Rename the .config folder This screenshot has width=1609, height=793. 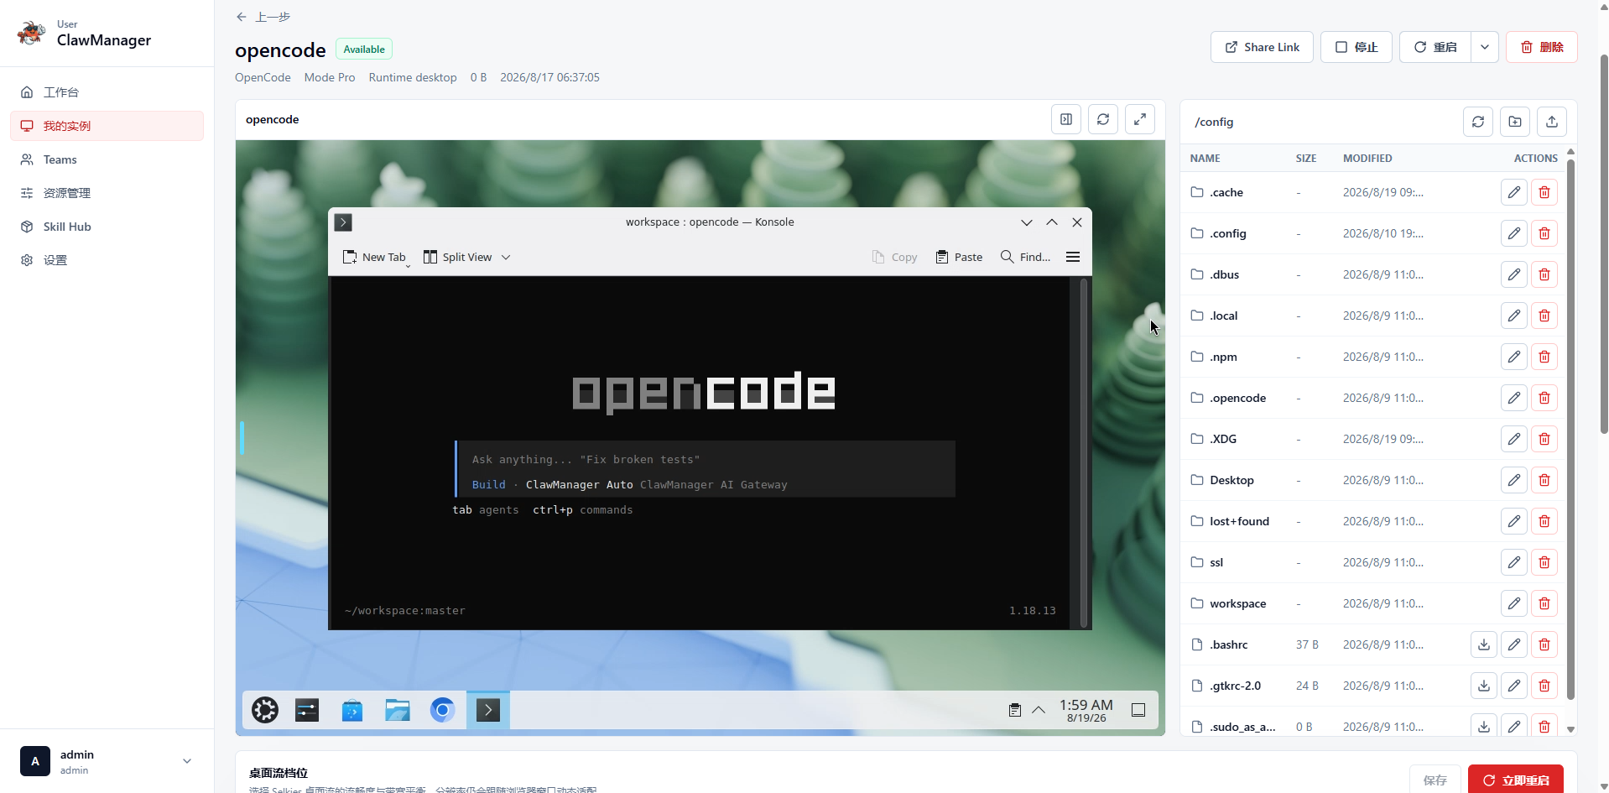coord(1514,233)
